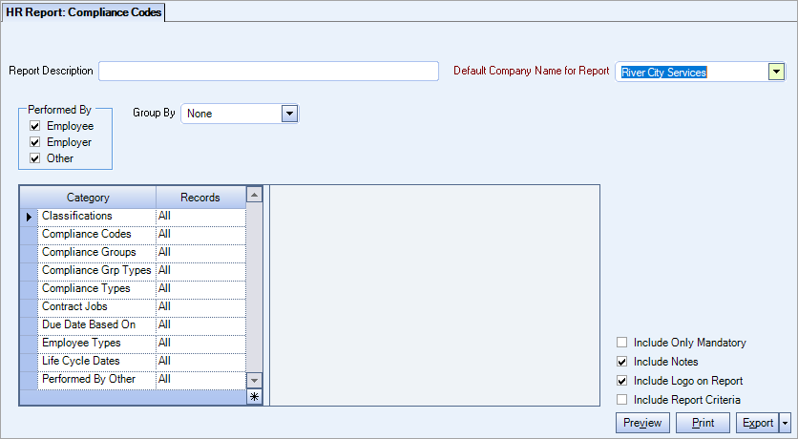Screen dimensions: 798x439
Task: Click the category grid scroll up arrow
Action: point(255,195)
